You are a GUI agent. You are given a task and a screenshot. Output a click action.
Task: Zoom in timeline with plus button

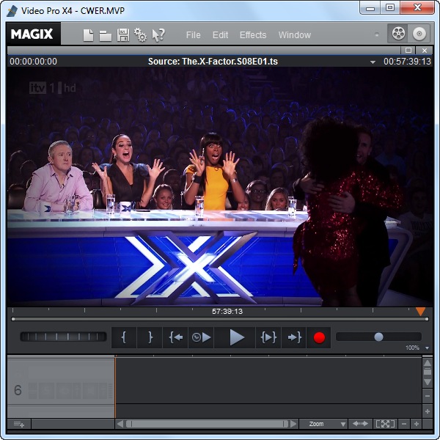click(417, 424)
